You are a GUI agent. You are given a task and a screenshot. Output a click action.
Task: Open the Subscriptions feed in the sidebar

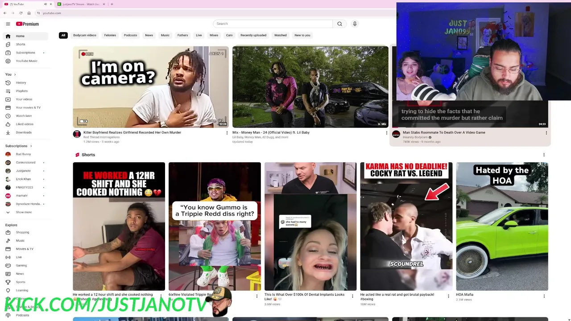(27, 53)
